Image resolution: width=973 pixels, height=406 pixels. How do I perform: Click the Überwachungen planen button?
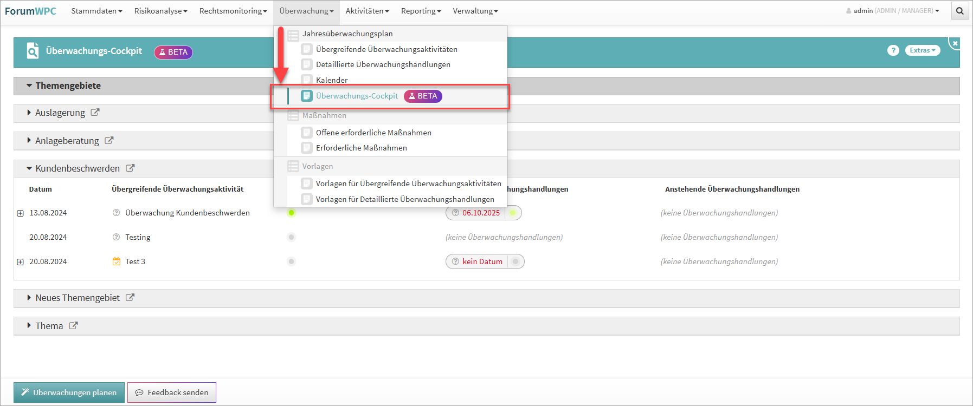69,392
